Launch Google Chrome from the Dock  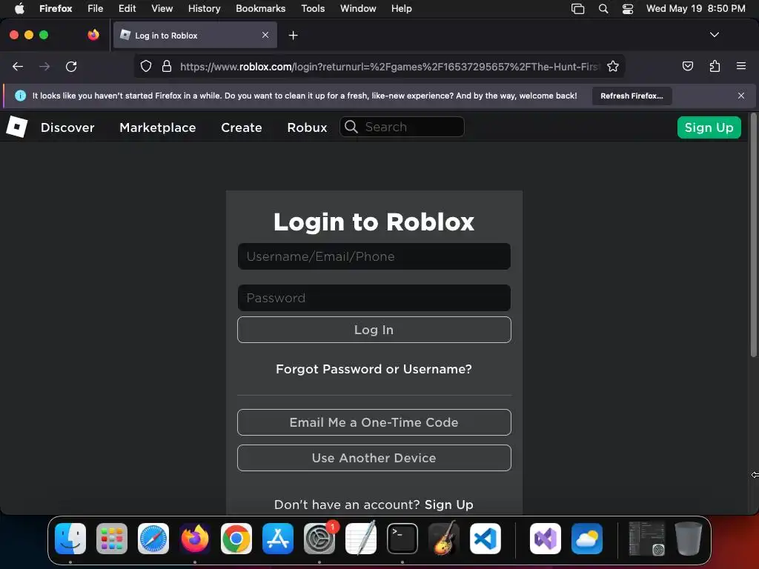(x=236, y=539)
